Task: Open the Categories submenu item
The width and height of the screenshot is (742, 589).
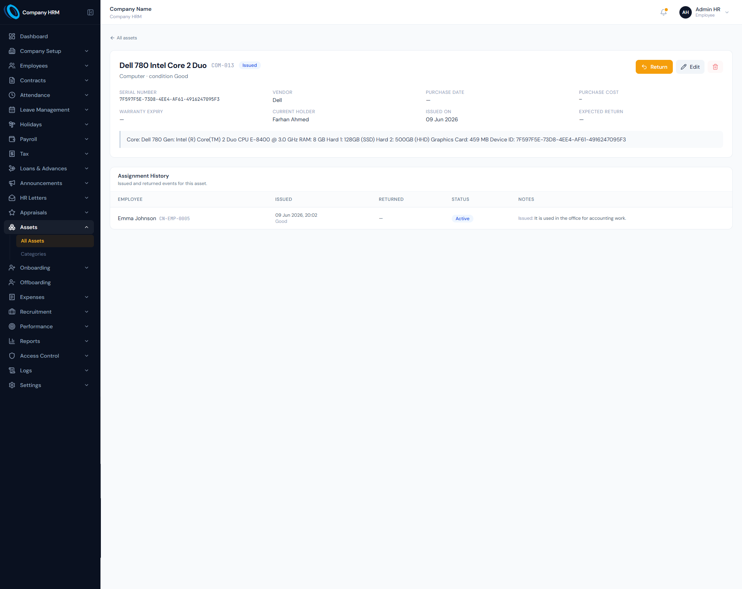Action: [x=55, y=254]
